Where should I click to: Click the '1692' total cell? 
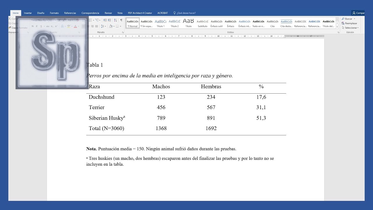point(211,128)
